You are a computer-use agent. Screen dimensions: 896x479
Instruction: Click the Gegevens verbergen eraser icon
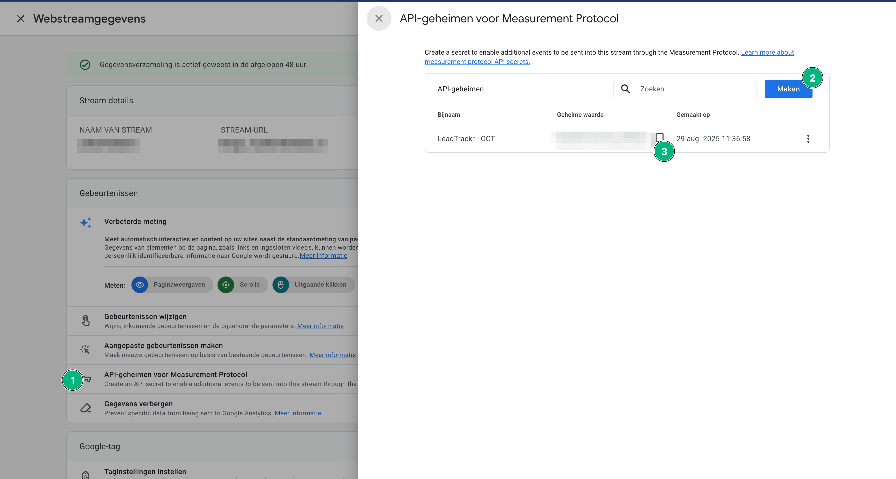[86, 408]
